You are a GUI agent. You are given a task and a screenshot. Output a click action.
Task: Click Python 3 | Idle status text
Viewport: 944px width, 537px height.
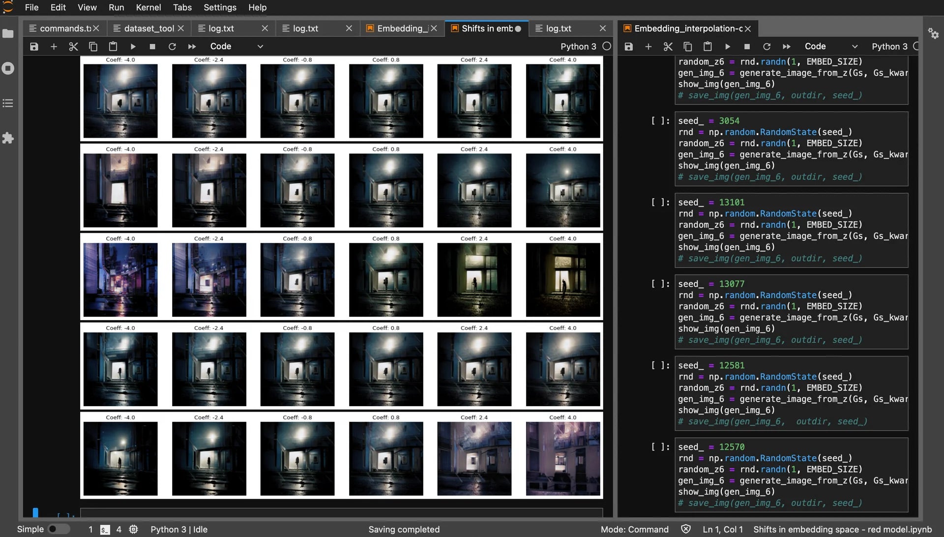179,529
